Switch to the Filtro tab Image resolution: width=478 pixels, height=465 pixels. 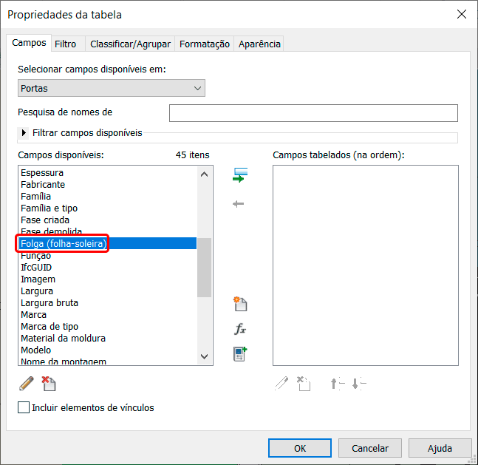(x=65, y=44)
